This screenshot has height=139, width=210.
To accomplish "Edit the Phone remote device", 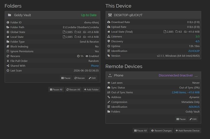I will pos(193,119).
